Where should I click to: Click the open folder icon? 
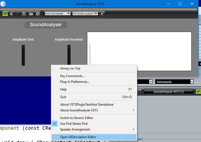tap(31, 14)
